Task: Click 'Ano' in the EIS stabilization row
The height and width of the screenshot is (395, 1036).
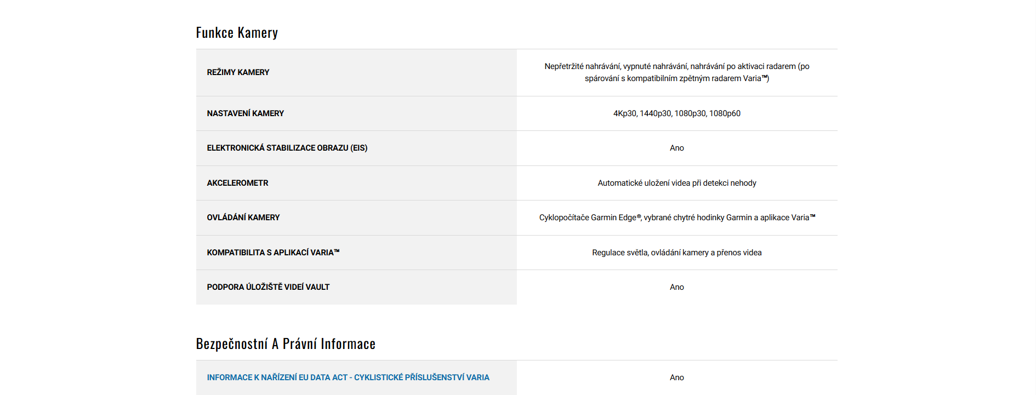Action: pos(676,148)
